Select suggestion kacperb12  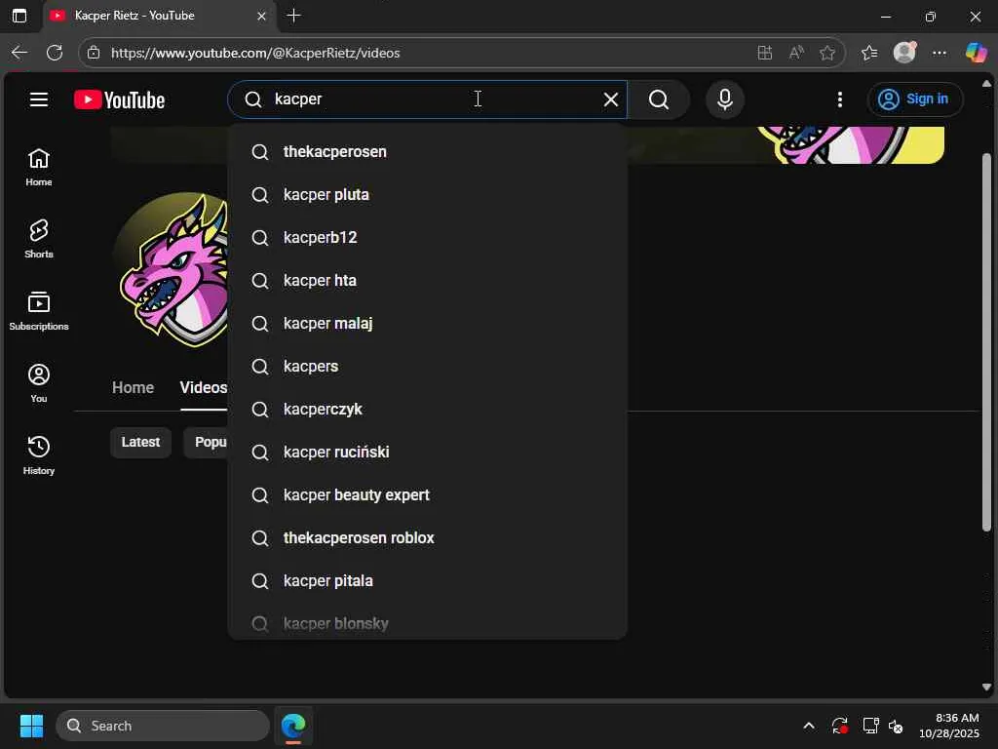pos(427,238)
